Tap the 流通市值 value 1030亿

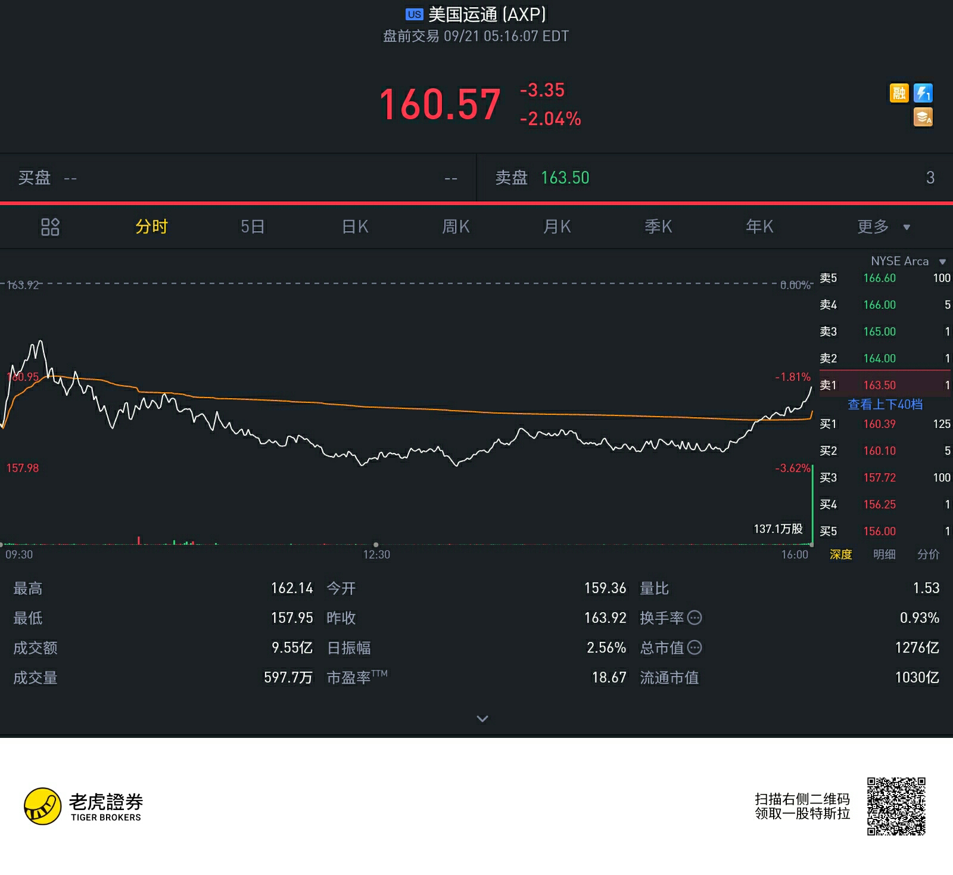click(917, 678)
